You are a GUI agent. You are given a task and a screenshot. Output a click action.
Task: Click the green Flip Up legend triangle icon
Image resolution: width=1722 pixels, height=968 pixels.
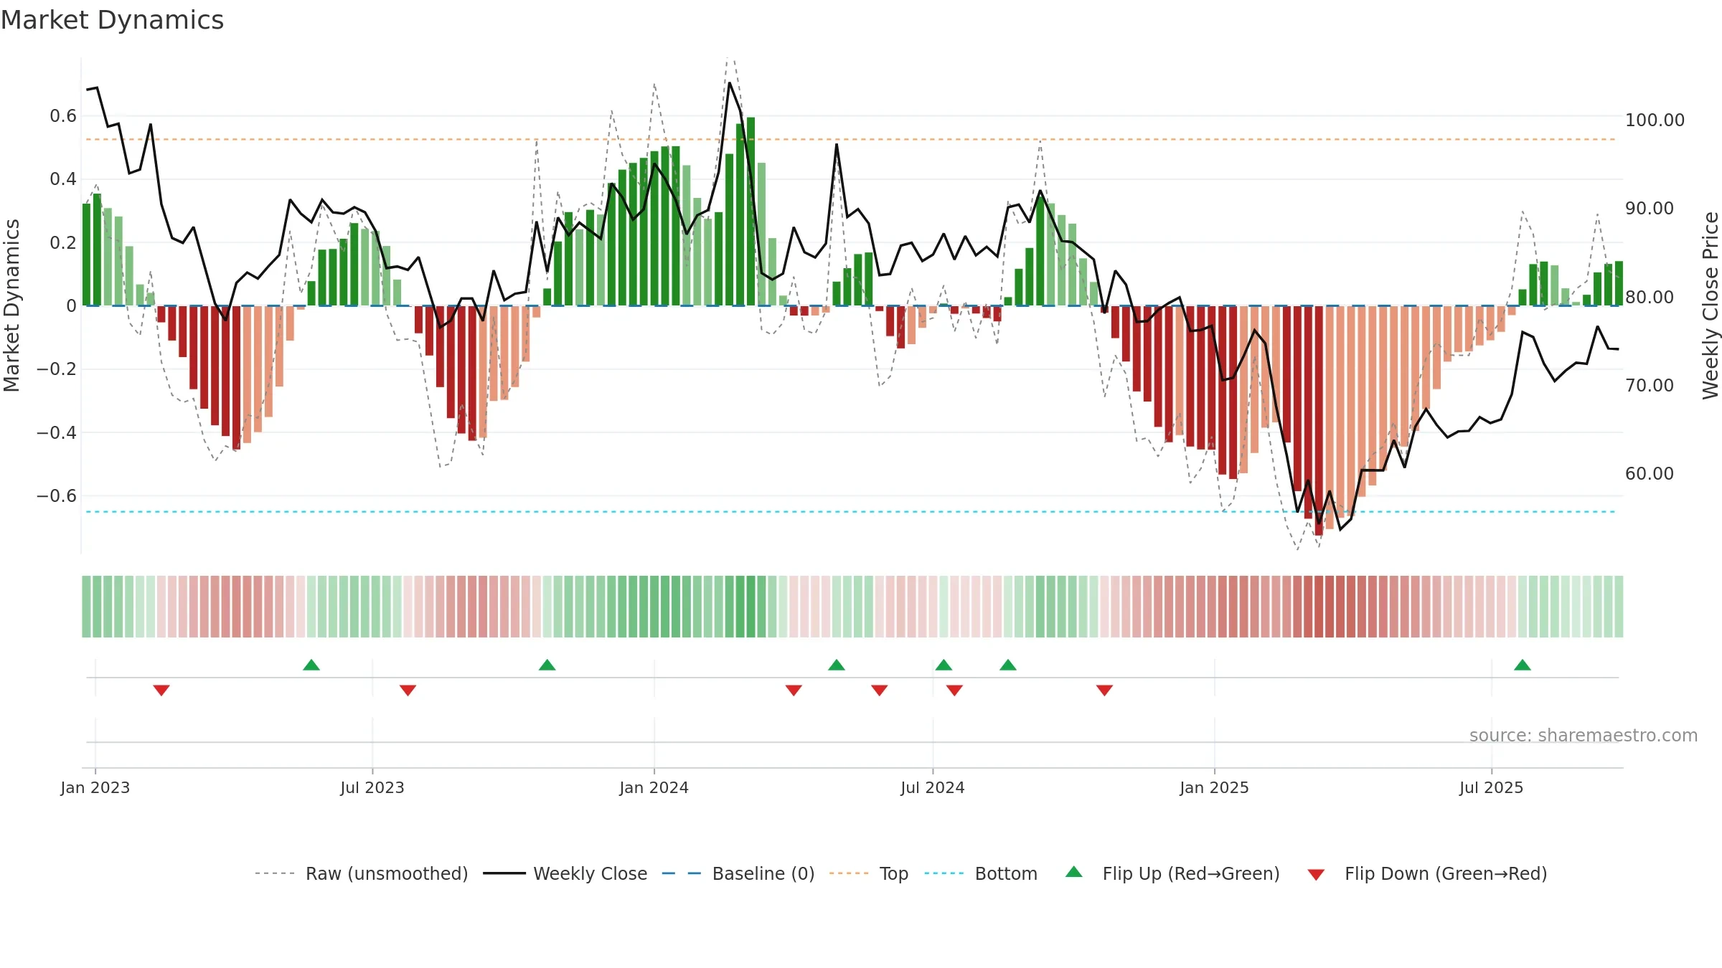(1074, 872)
